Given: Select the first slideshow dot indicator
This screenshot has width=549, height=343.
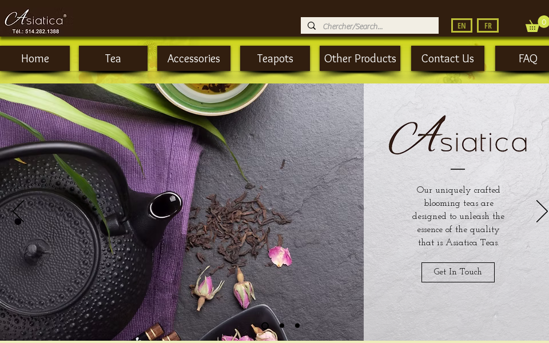Looking at the screenshot, I should pyautogui.click(x=265, y=325).
